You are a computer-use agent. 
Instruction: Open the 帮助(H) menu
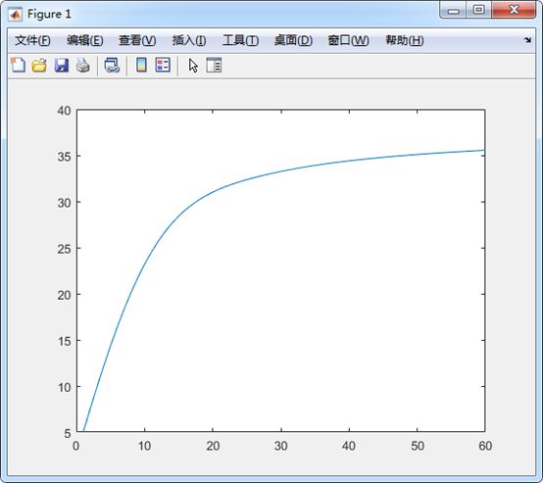point(405,40)
